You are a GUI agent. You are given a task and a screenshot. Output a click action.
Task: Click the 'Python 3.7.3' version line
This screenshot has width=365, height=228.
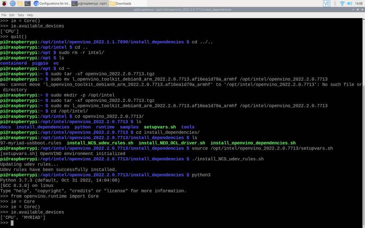click(60, 180)
